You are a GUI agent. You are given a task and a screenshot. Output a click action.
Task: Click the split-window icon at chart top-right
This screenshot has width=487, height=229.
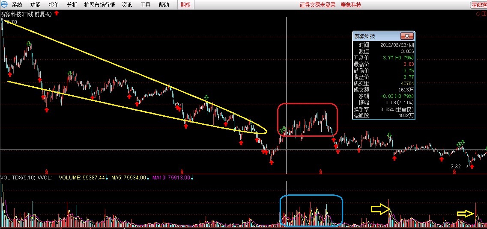(x=483, y=14)
